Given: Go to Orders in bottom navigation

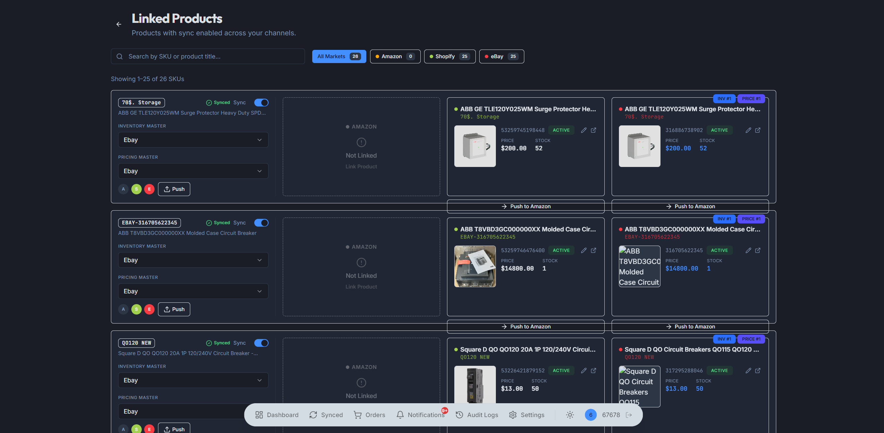Looking at the screenshot, I should click(369, 415).
